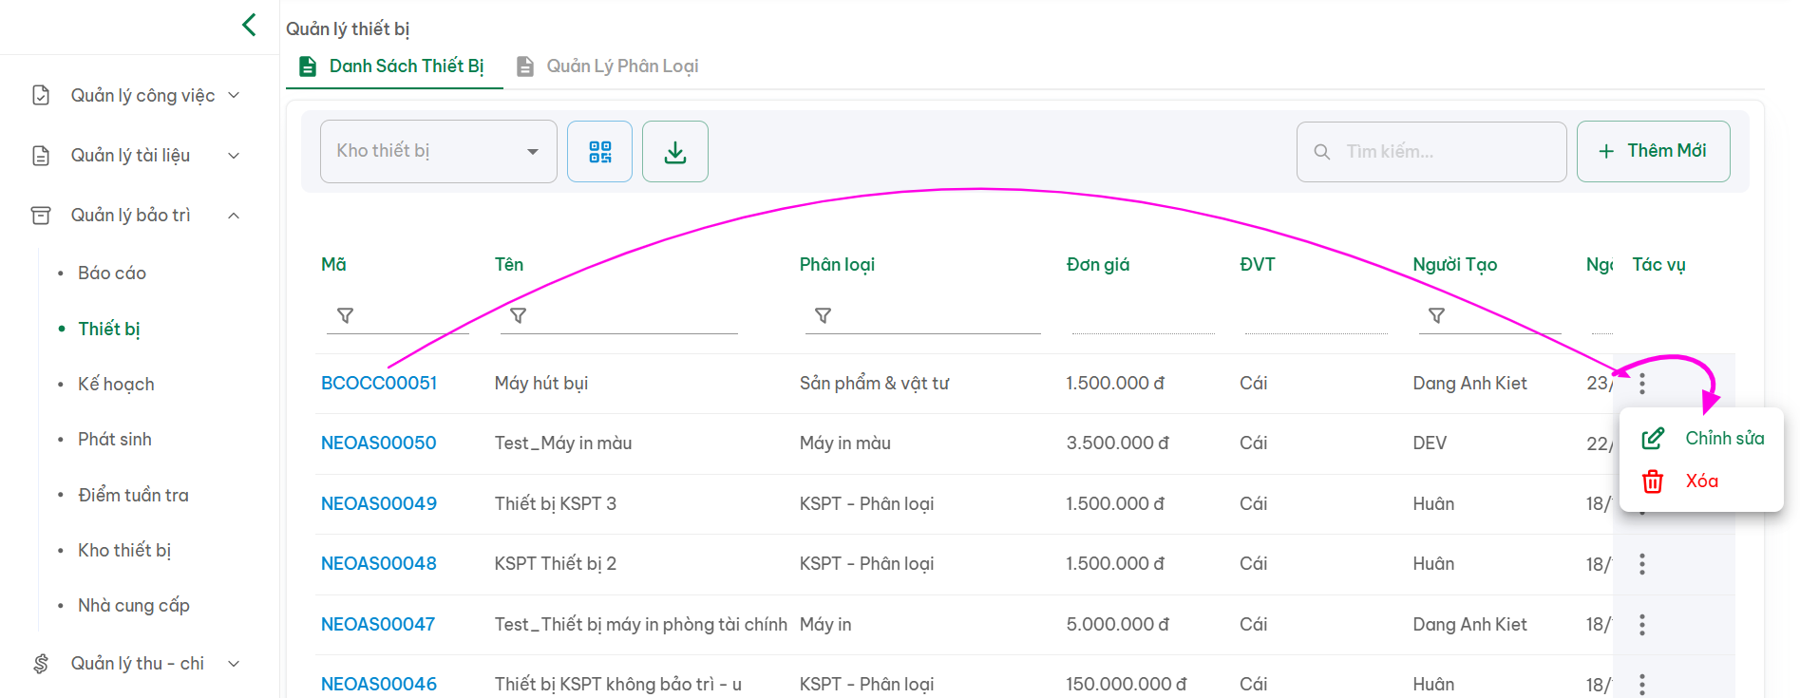Screen dimensions: 1800x698
Task: Open the filter icon under Phân loại column
Action: pos(824,315)
